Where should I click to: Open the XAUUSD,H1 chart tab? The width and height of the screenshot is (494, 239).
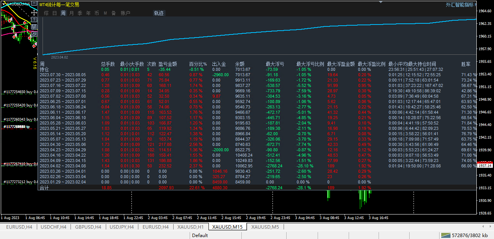[x=190, y=227]
